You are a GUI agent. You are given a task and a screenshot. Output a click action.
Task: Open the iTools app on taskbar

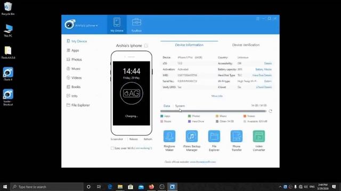[x=172, y=187]
